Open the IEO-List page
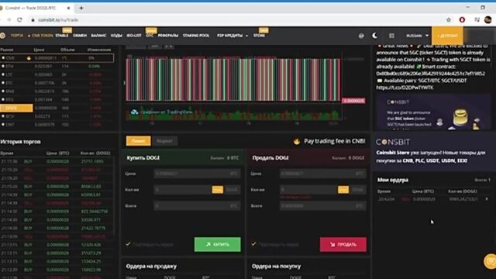 [x=134, y=36]
